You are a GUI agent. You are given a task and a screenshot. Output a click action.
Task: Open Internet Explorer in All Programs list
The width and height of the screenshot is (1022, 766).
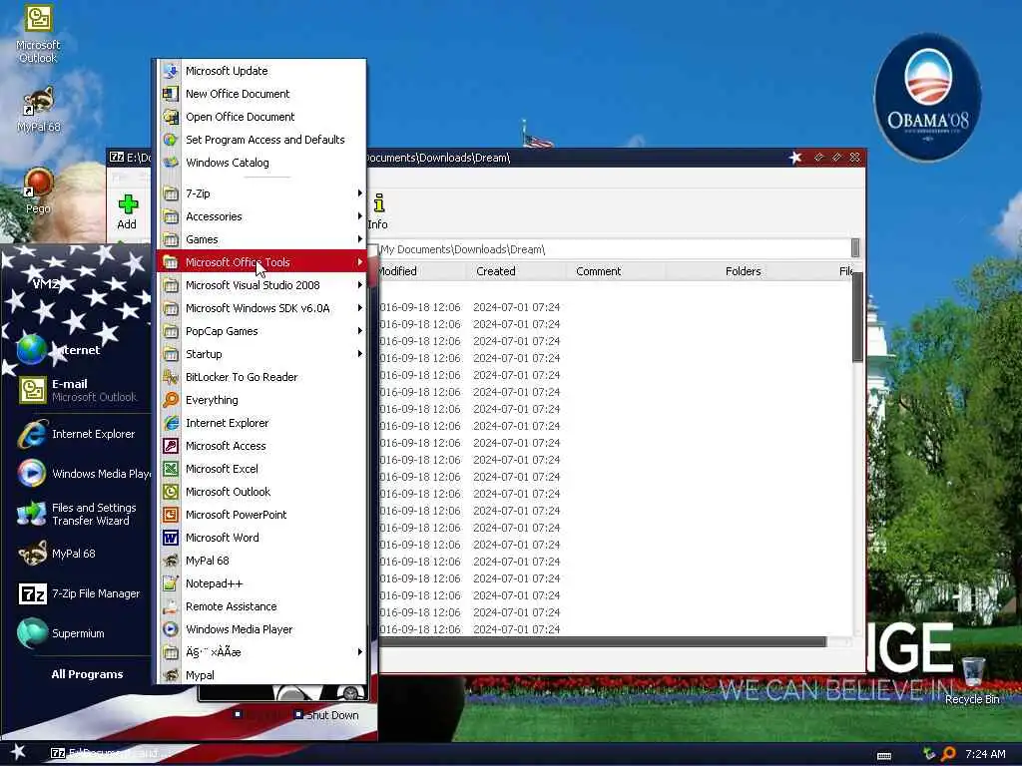[260, 423]
